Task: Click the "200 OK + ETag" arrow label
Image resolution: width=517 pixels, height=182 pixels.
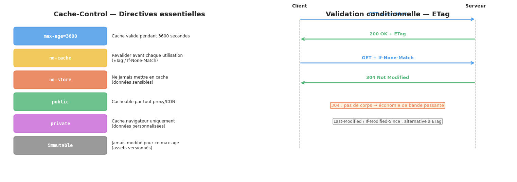Action: click(x=388, y=34)
